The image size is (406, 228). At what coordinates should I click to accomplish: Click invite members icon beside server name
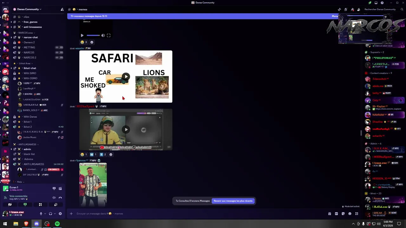[62, 9]
